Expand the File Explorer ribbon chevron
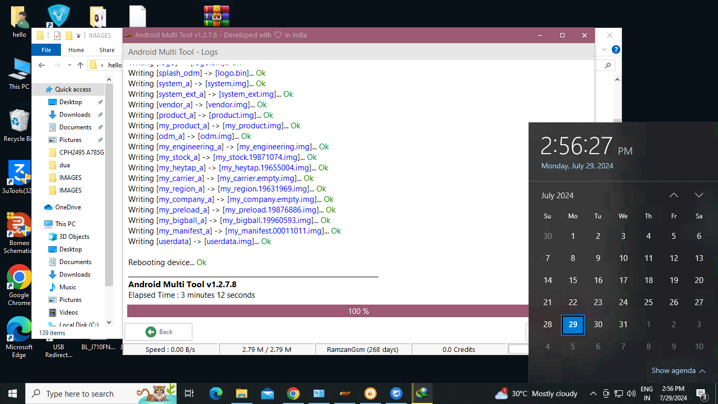The image size is (718, 404). 605,49
